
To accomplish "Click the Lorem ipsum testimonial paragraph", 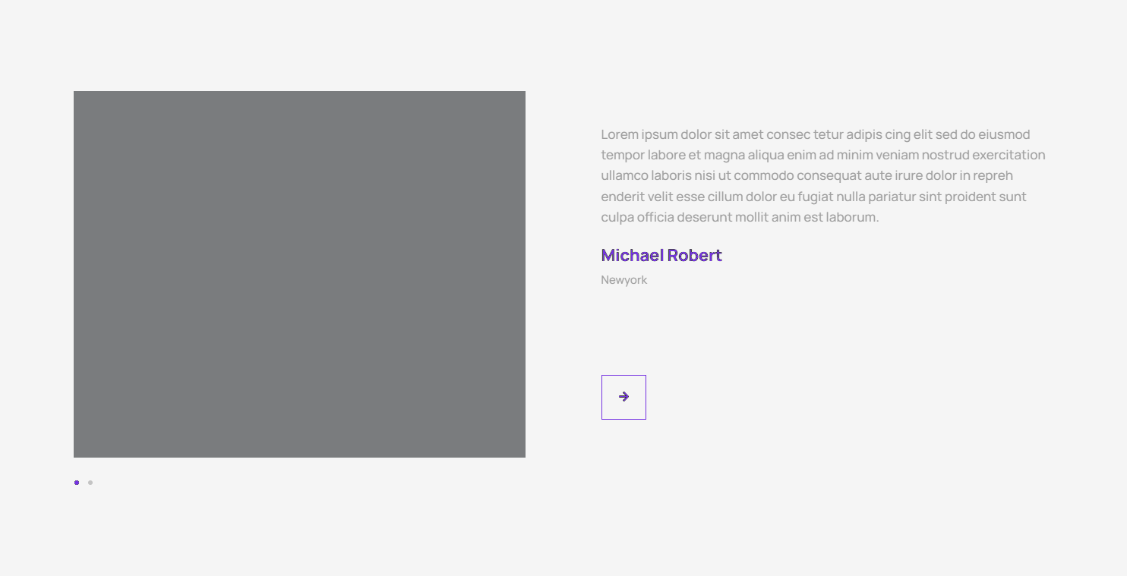I will pos(822,176).
